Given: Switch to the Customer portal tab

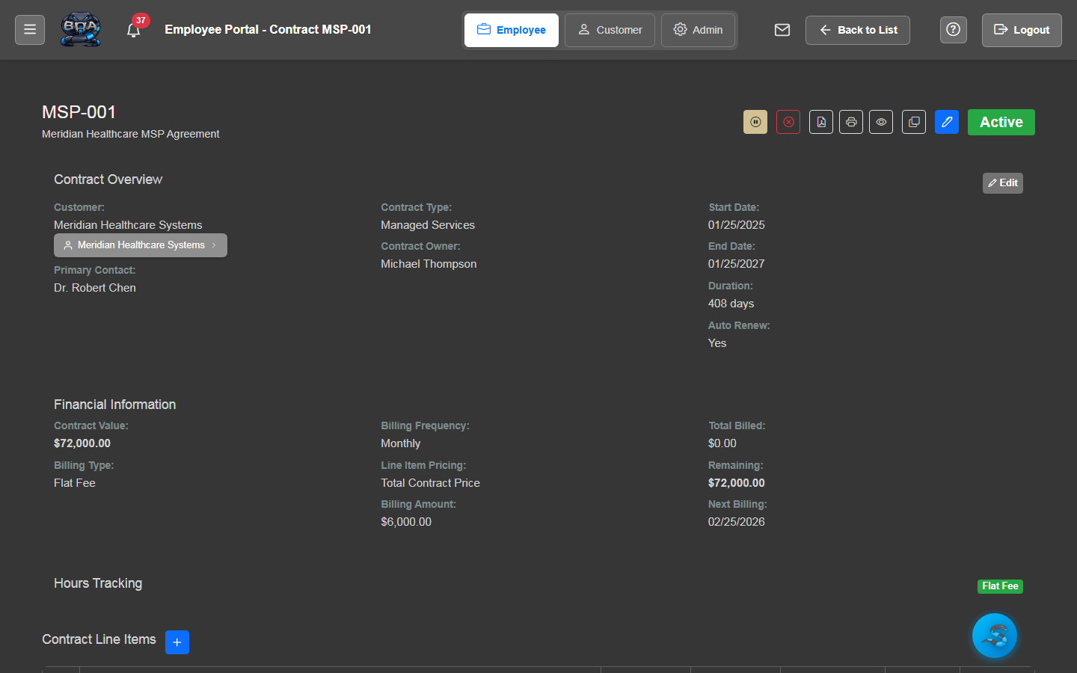Looking at the screenshot, I should point(610,30).
